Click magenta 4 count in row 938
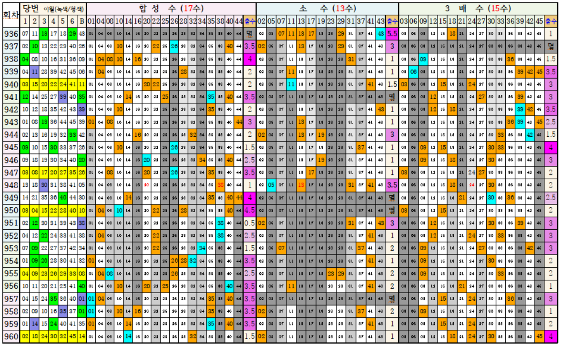The width and height of the screenshot is (561, 345). pyautogui.click(x=249, y=59)
